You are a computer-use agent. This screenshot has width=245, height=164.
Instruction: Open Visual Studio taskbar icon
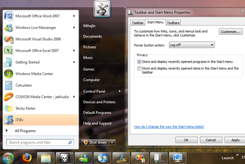140,158
